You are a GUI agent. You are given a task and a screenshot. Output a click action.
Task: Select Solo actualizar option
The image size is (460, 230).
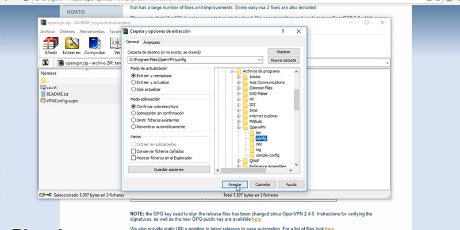pyautogui.click(x=133, y=89)
